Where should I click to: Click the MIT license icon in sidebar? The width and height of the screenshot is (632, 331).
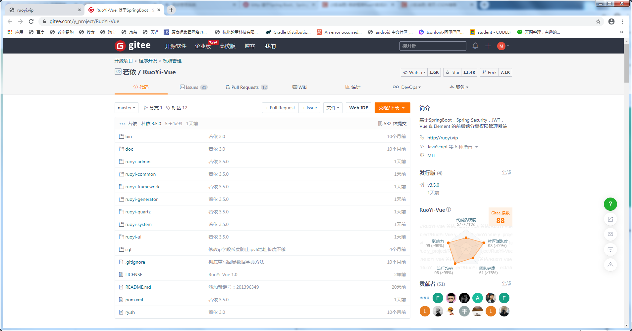pos(422,155)
